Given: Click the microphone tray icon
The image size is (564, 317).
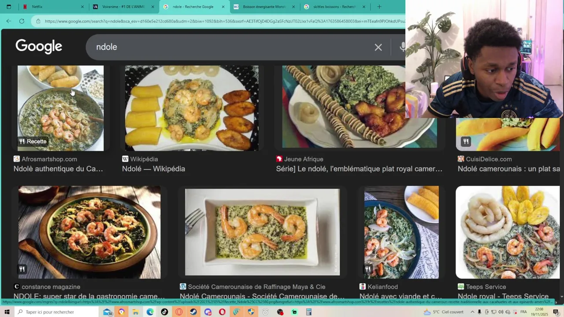Looking at the screenshot, I should pyautogui.click(x=479, y=312).
